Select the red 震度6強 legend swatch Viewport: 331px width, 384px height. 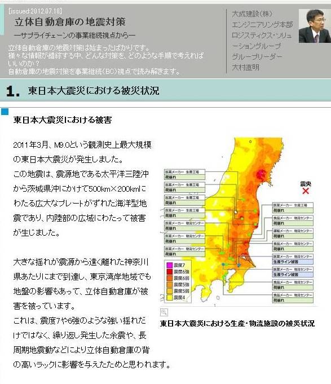pyautogui.click(x=169, y=272)
